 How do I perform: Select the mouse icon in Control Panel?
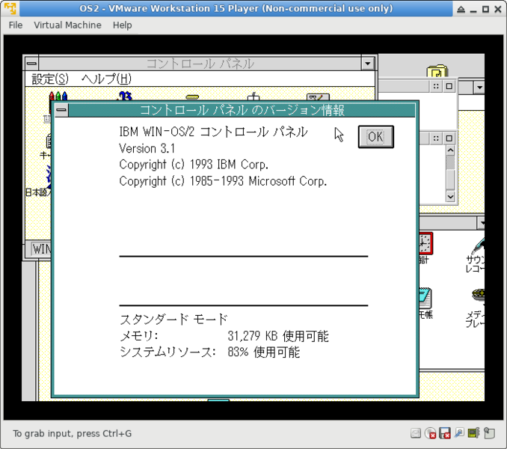point(254,97)
